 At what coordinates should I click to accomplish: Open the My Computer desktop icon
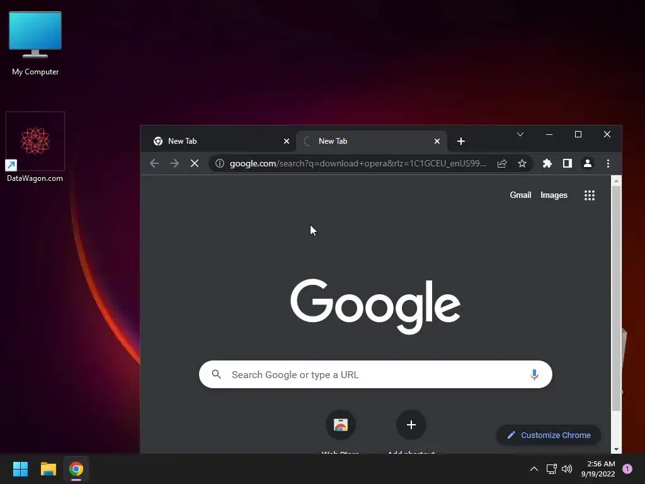[x=35, y=43]
